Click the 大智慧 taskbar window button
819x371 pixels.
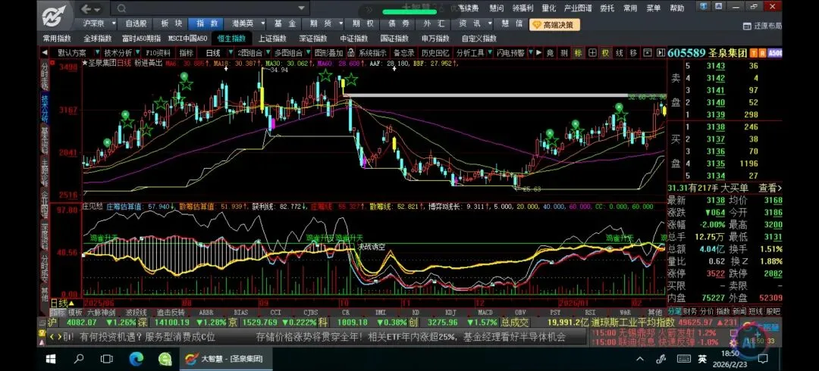tap(224, 359)
